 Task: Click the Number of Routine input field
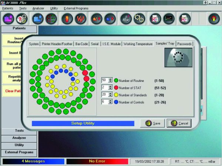(105, 80)
